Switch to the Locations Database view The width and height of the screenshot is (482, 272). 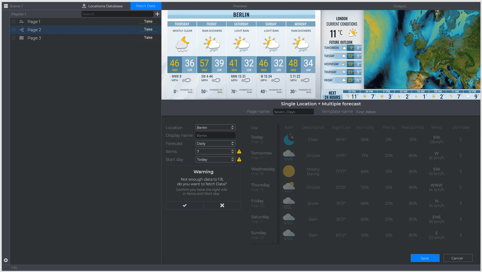point(103,6)
